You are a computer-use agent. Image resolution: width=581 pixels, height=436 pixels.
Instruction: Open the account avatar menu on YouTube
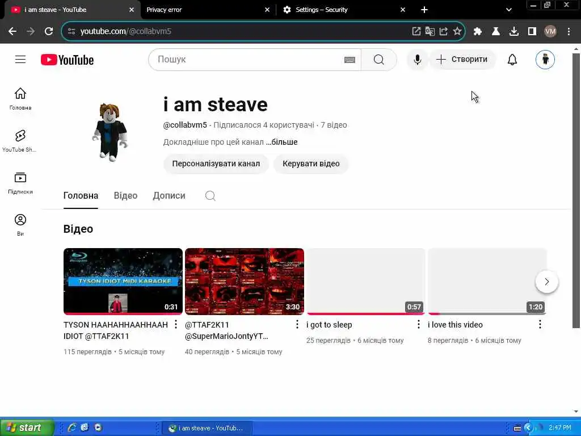[x=545, y=59]
